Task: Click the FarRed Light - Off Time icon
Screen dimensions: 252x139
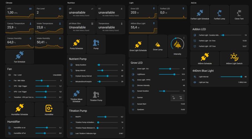Action: [x=194, y=46]
